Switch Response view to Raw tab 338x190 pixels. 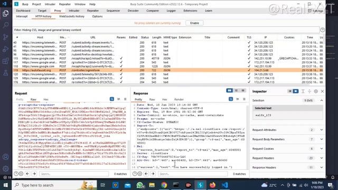coord(152,100)
